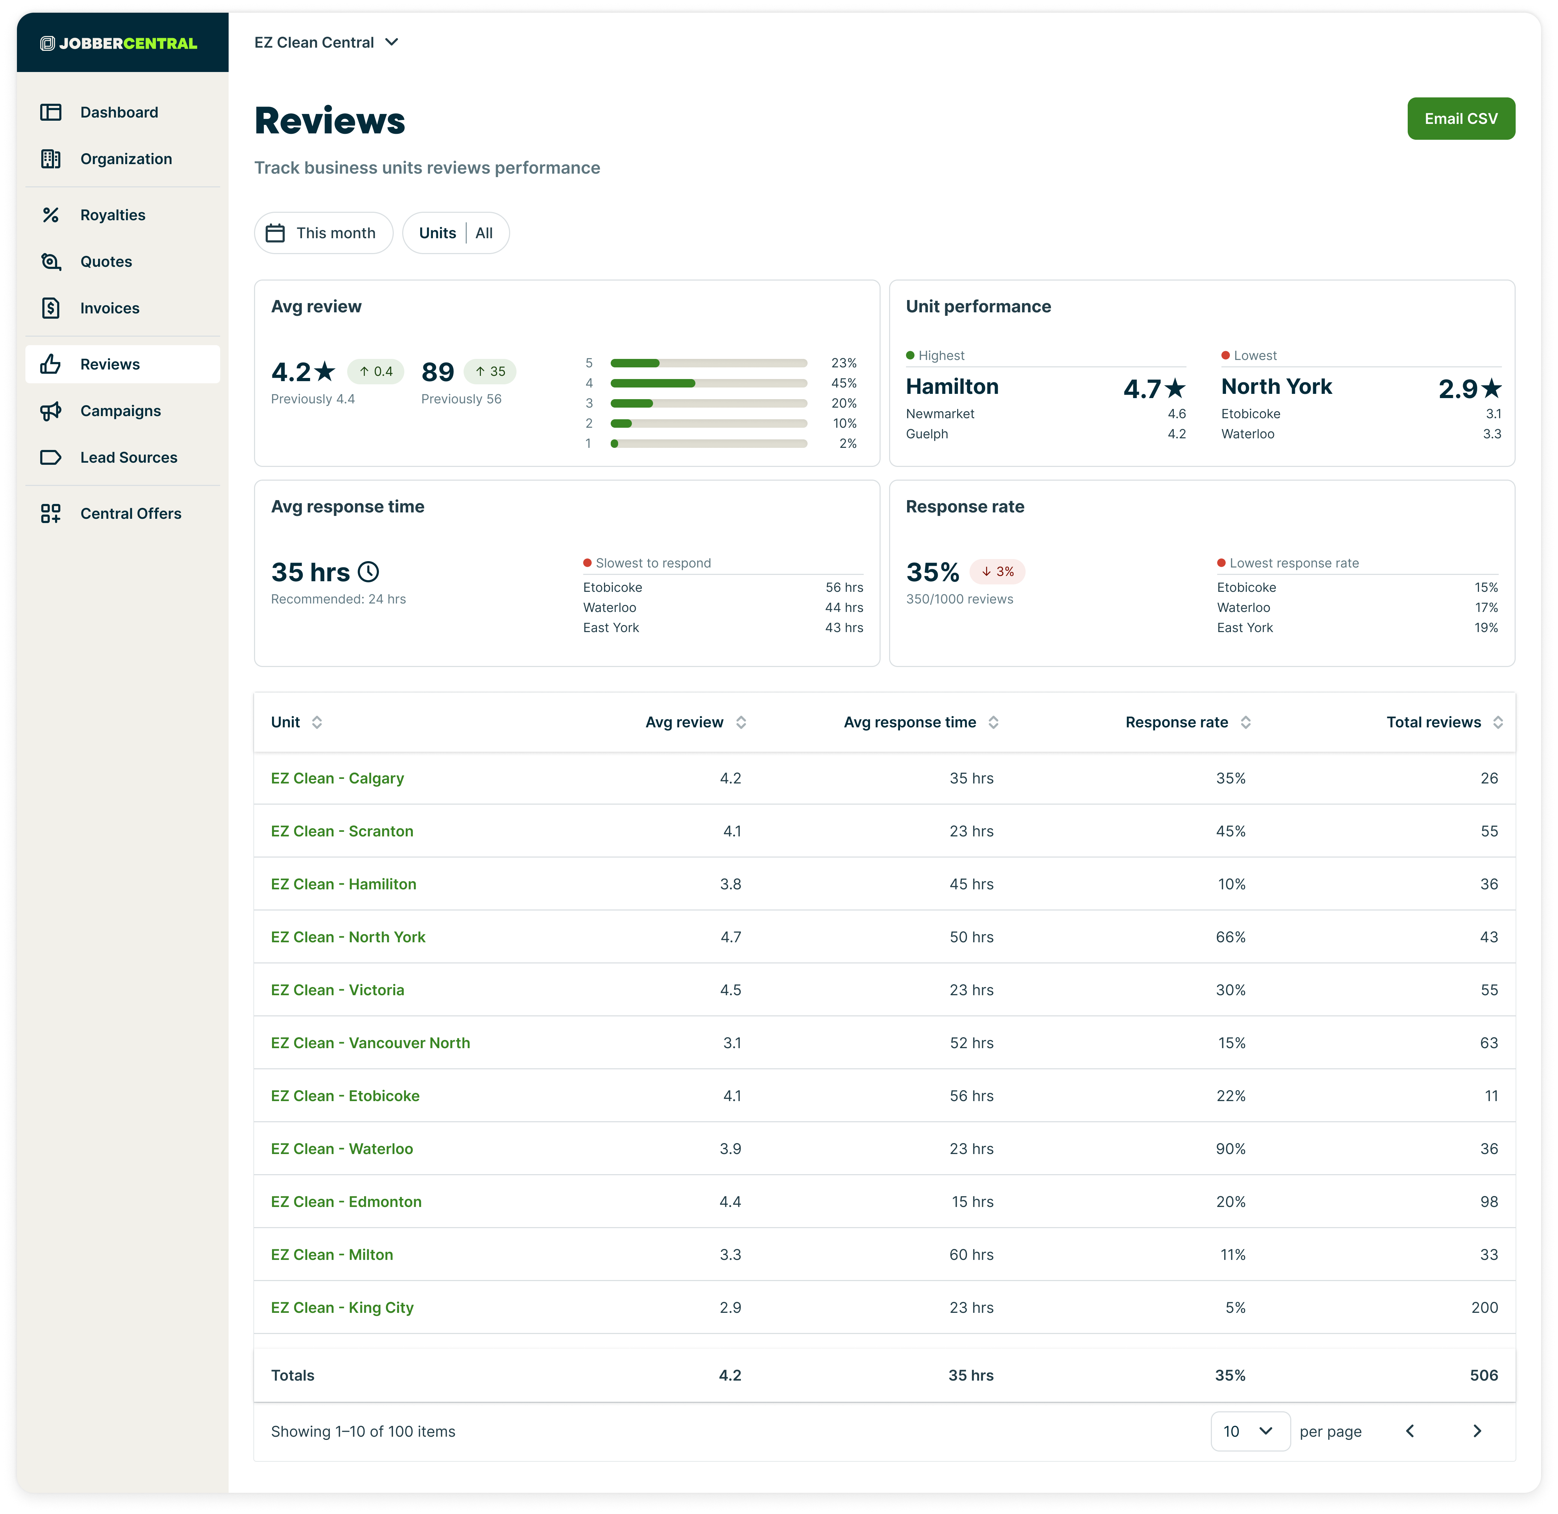Image resolution: width=1558 pixels, height=1514 pixels.
Task: Sort table by Unit column
Action: [316, 722]
